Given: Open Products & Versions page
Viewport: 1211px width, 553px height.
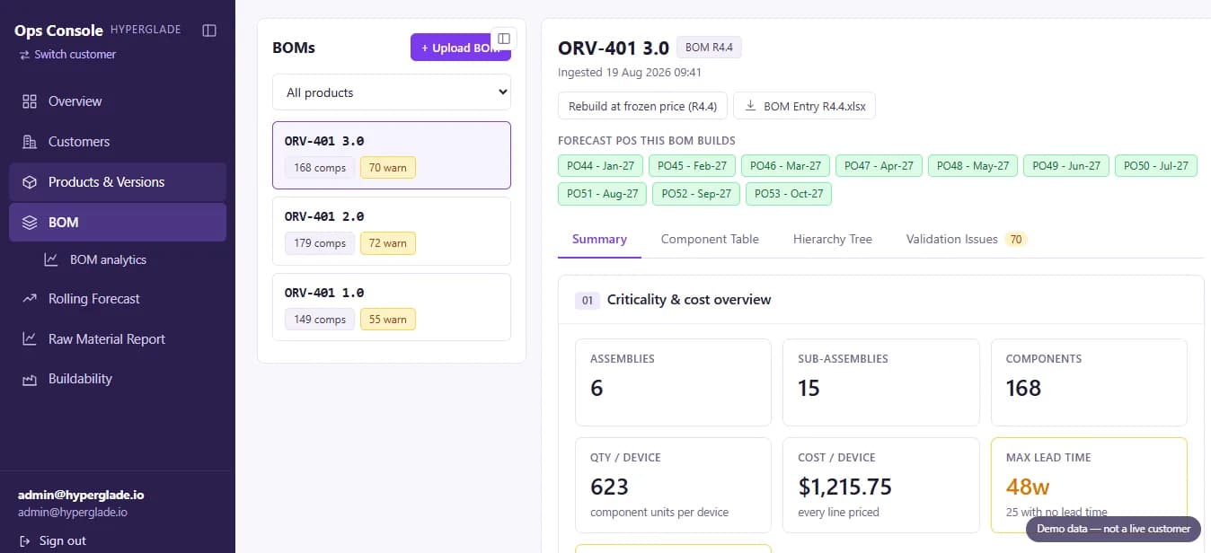Looking at the screenshot, I should click(118, 182).
